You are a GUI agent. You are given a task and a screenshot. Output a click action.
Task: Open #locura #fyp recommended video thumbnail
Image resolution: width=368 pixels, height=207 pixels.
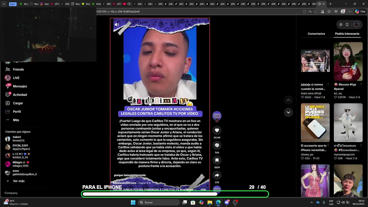(x=348, y=62)
